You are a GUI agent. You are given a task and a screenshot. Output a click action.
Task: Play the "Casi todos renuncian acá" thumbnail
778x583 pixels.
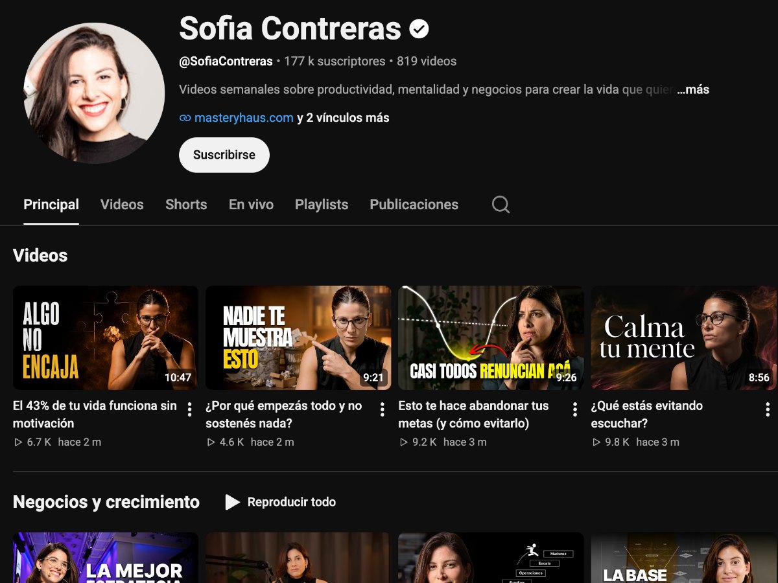[x=491, y=337]
